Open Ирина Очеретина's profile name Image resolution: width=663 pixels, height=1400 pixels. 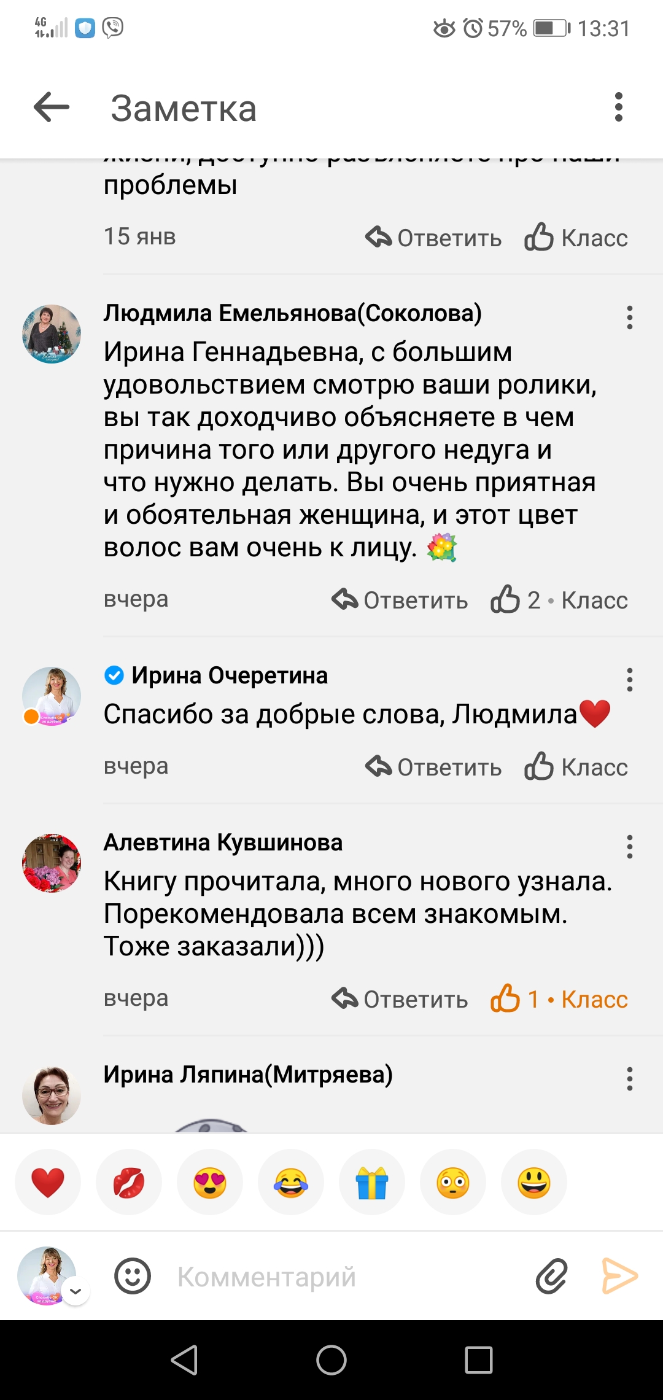(x=230, y=675)
